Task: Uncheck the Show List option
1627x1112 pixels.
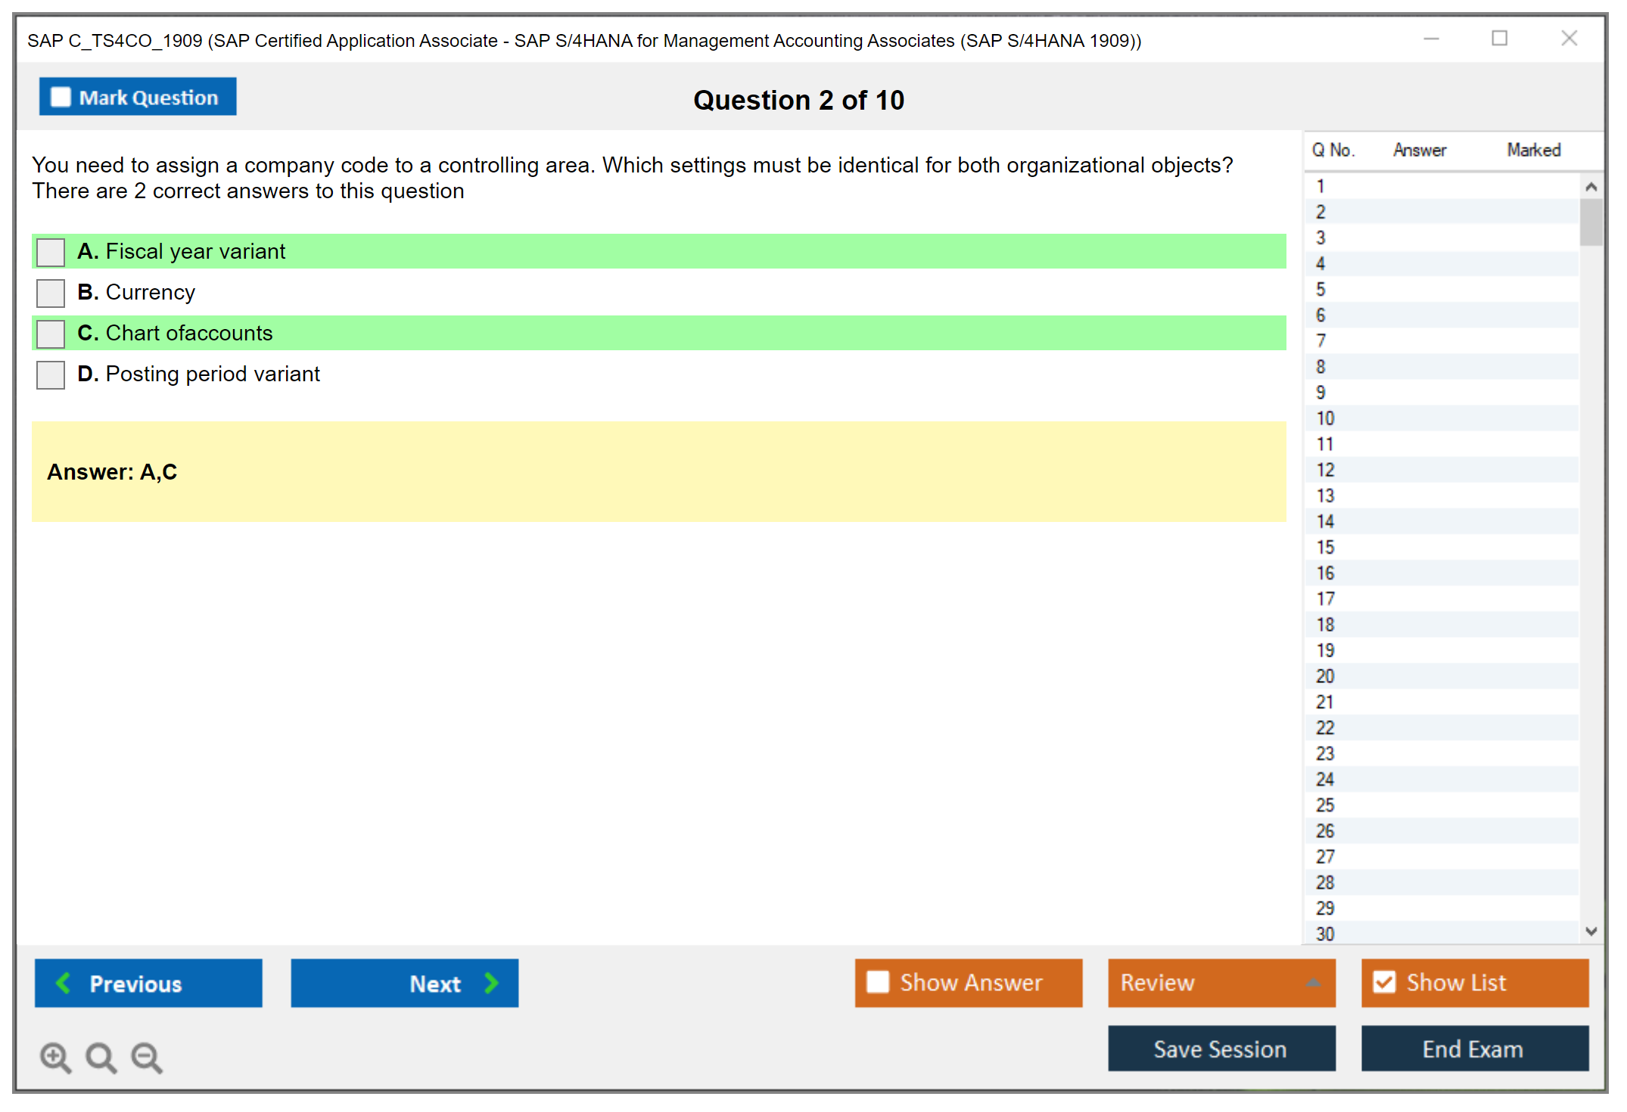Action: tap(1384, 982)
